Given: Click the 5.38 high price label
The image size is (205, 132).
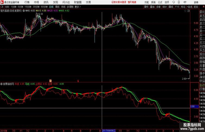Looking at the screenshot, I should [x=41, y=14].
